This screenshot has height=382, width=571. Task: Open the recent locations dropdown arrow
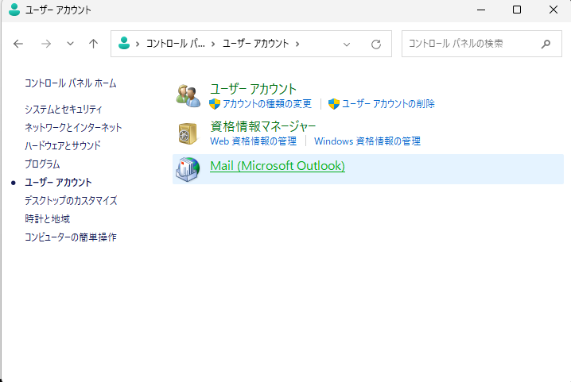click(70, 44)
